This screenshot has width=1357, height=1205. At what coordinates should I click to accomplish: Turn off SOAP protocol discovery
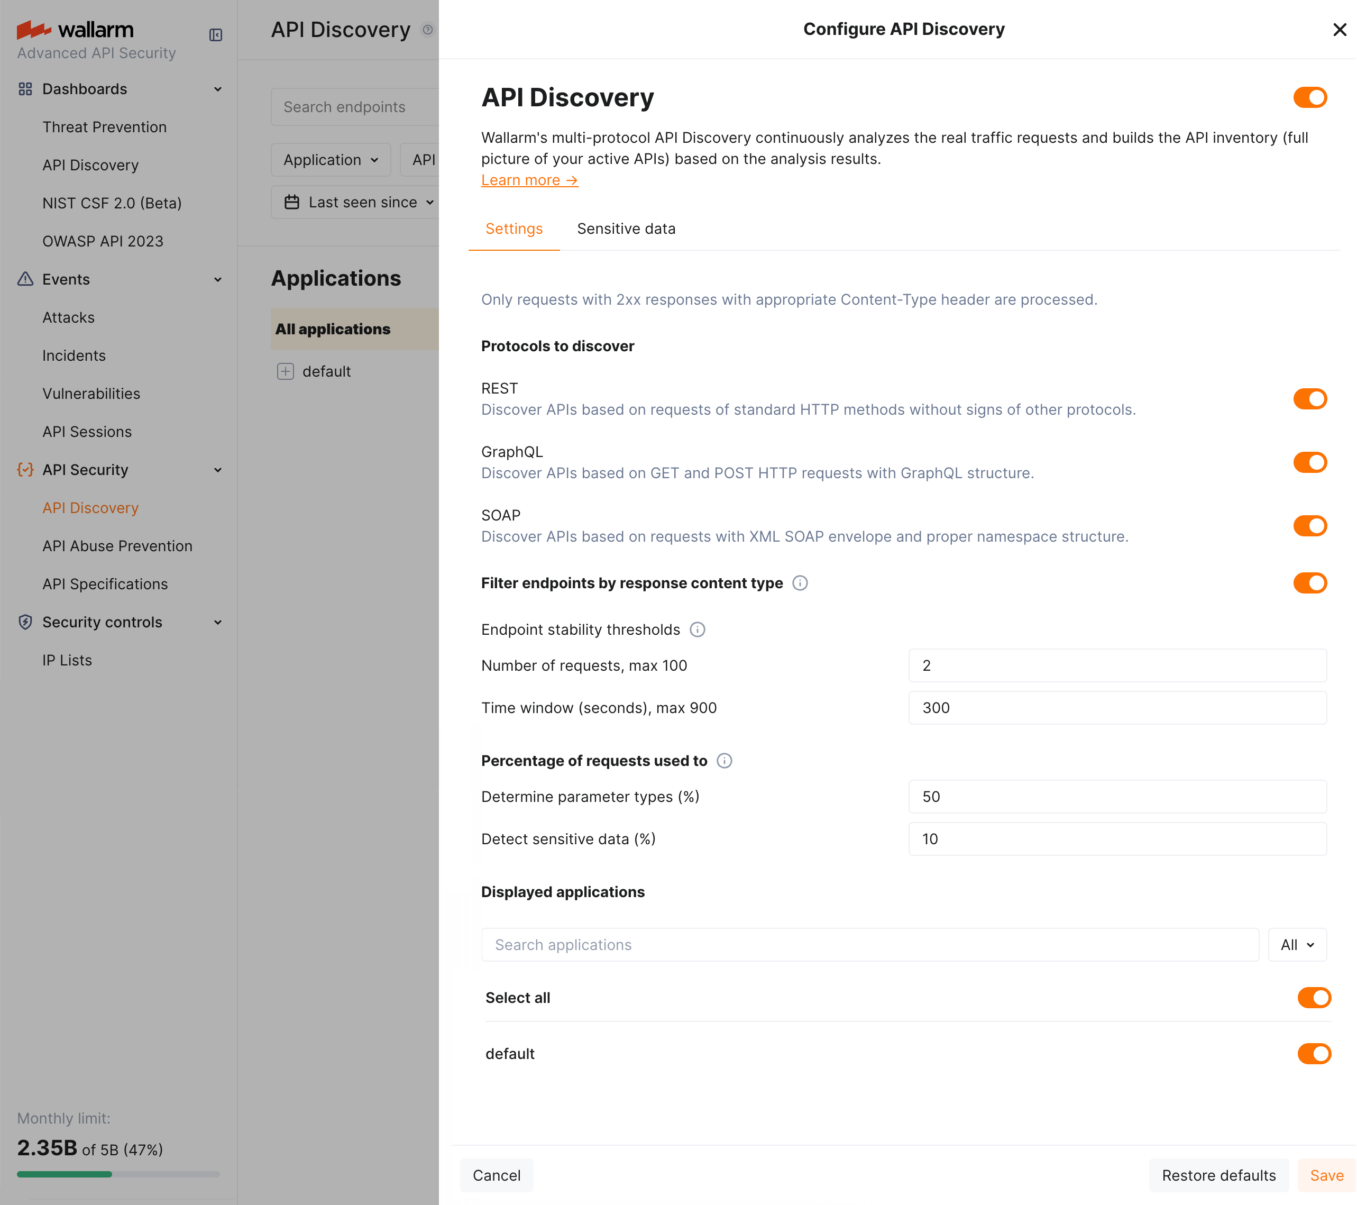(1310, 526)
